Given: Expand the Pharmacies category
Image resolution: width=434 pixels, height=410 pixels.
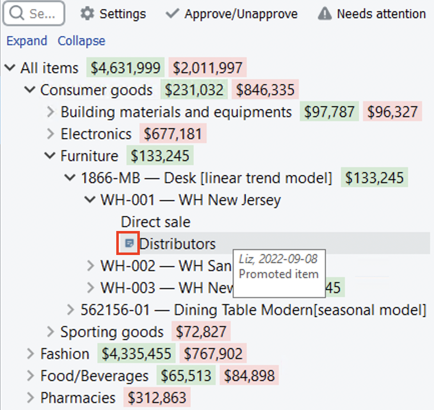Looking at the screenshot, I should pos(30,398).
